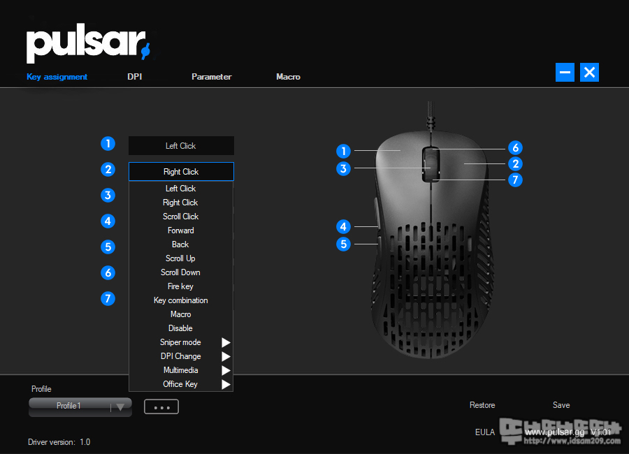Select Scroll Click in the list
The image size is (629, 454).
coord(180,217)
